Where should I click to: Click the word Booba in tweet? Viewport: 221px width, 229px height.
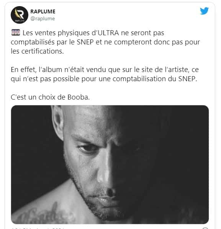(79, 97)
